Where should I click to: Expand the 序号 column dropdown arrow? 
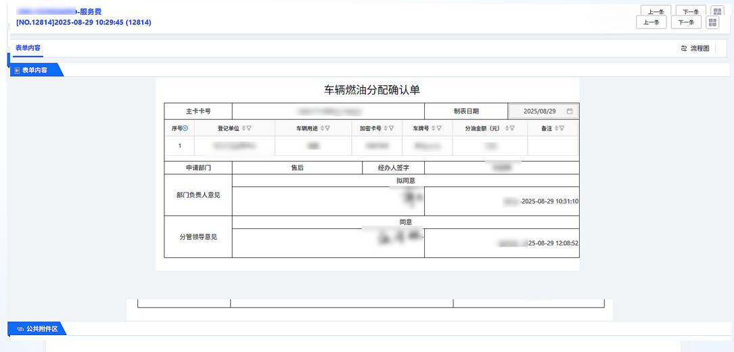185,128
